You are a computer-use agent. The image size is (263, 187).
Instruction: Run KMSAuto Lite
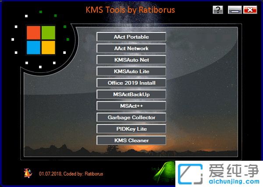pos(131,71)
